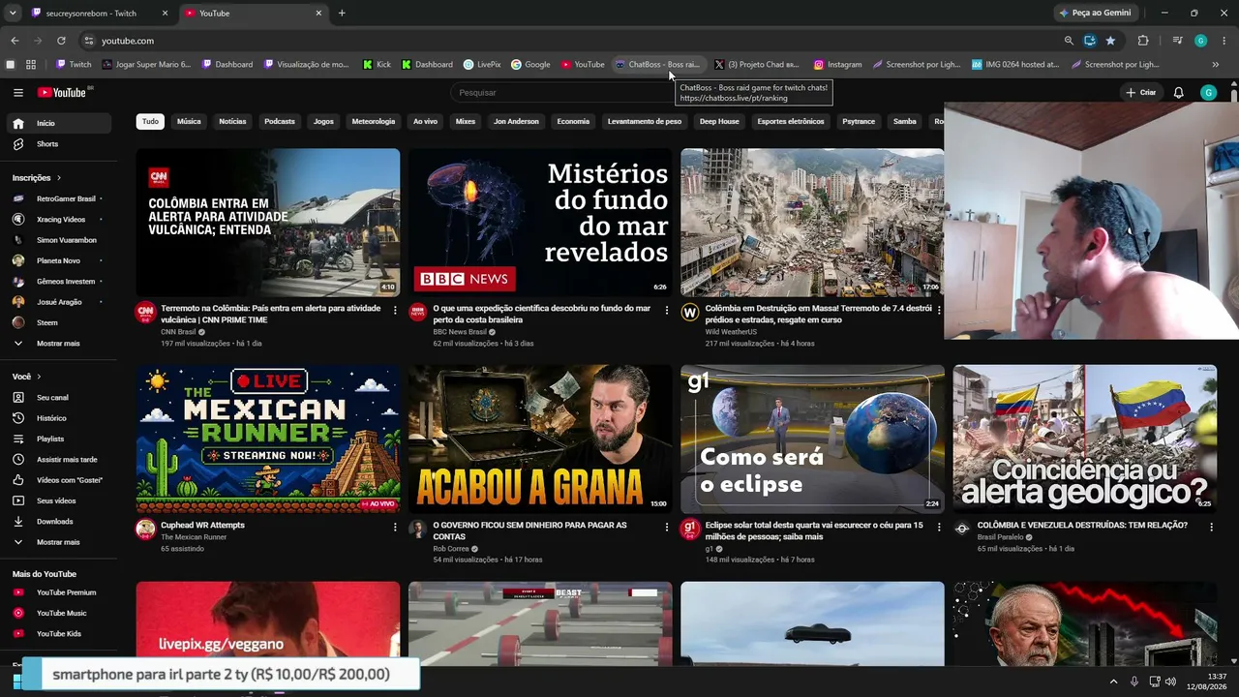
Task: Go back using Chrome's back arrow
Action: 15,41
